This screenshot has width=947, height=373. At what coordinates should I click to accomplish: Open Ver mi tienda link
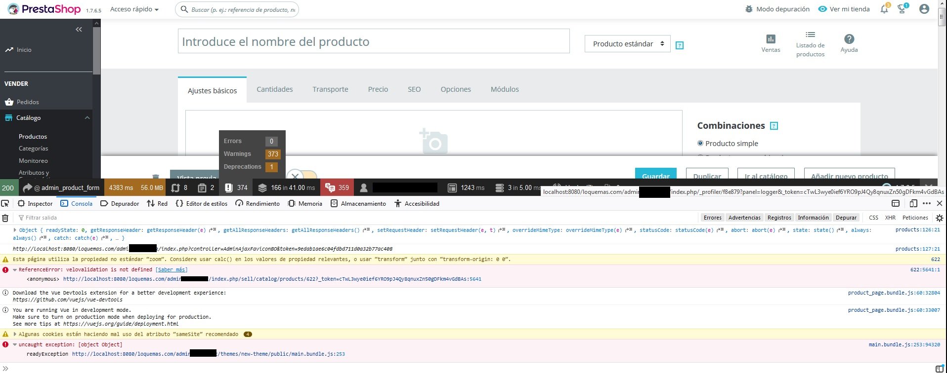[x=844, y=9]
